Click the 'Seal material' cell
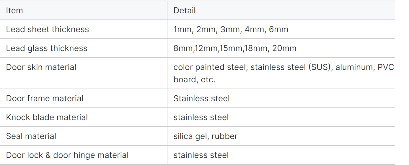 (x=31, y=136)
